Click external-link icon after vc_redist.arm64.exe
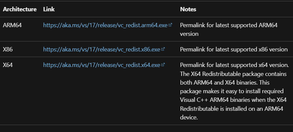 tap(170, 25)
